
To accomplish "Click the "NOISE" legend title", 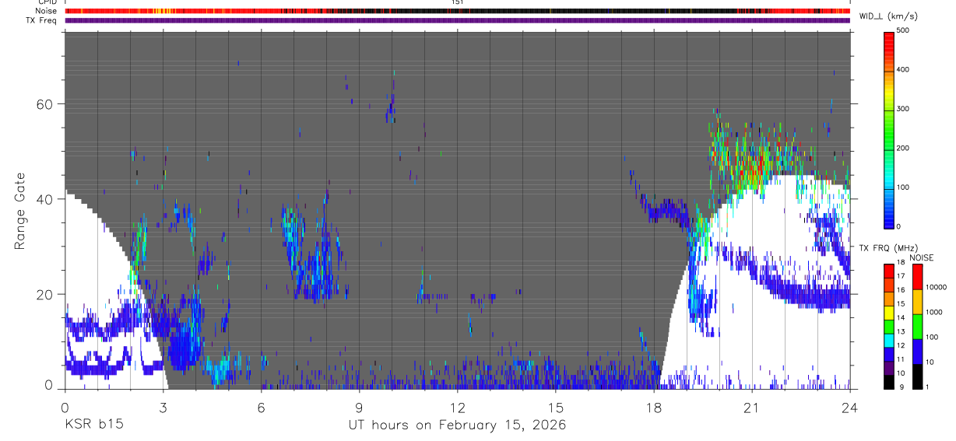I will (x=923, y=257).
